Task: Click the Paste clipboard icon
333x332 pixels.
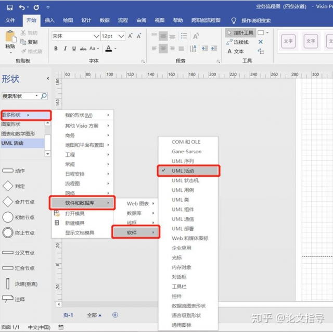Action: (x=10, y=36)
